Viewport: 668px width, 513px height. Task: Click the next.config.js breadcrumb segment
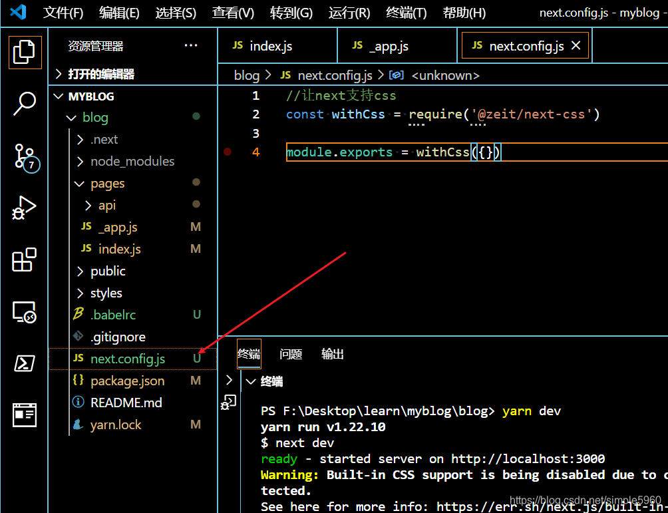(x=335, y=75)
